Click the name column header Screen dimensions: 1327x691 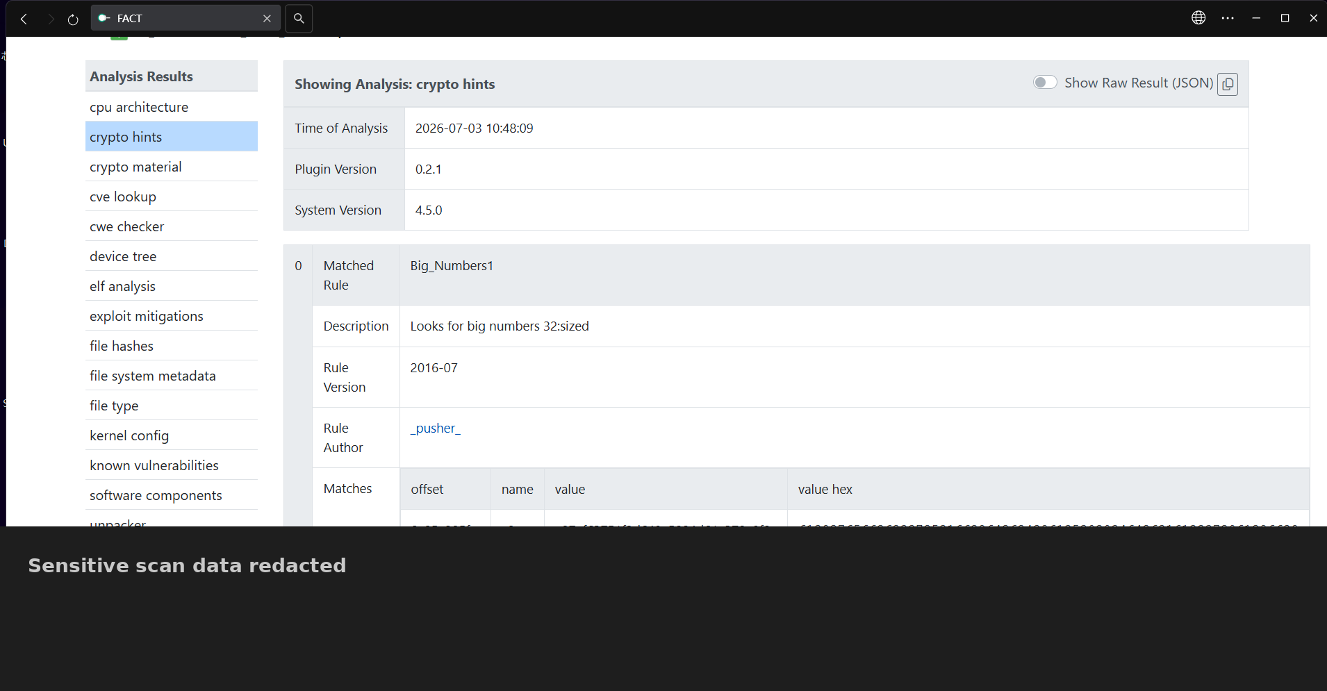(x=518, y=489)
